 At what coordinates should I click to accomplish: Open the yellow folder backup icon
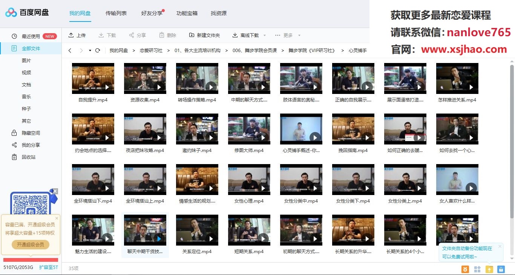click(489, 269)
